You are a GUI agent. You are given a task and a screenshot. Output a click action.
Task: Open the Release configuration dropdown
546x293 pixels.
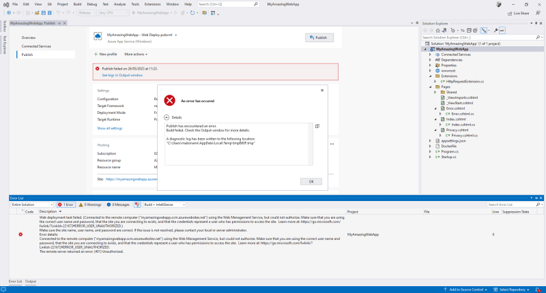[87, 13]
